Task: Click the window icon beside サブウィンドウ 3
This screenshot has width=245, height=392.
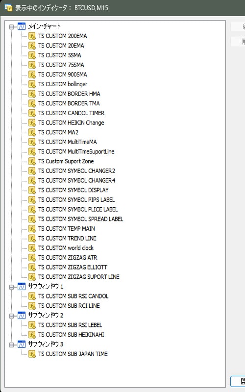Action: (22, 344)
